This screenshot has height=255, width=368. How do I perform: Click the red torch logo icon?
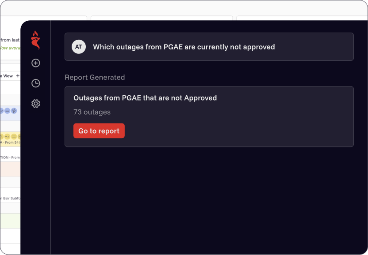click(x=35, y=40)
